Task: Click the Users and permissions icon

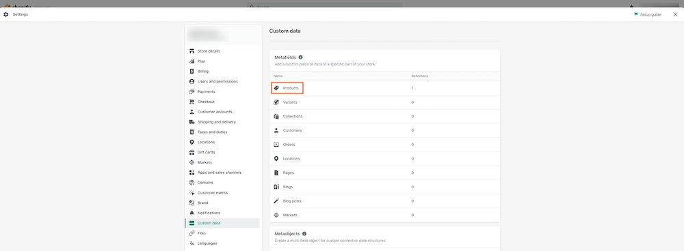Action: coord(192,81)
